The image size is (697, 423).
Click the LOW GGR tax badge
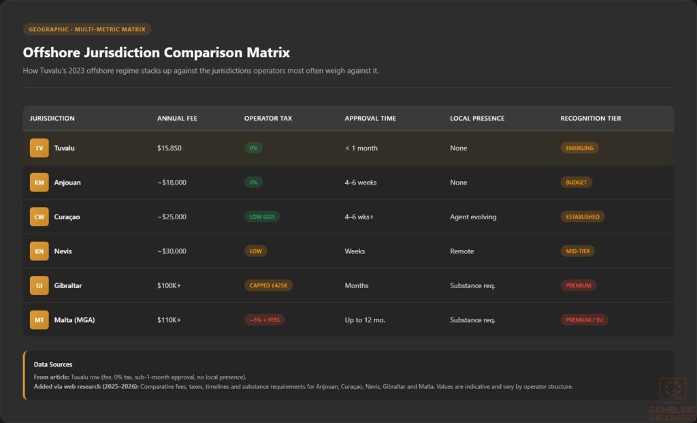pyautogui.click(x=262, y=217)
